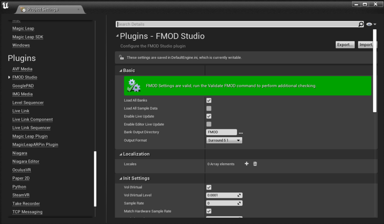Enable Load All Sample Data checkbox
Image resolution: width=384 pixels, height=224 pixels.
tap(209, 108)
